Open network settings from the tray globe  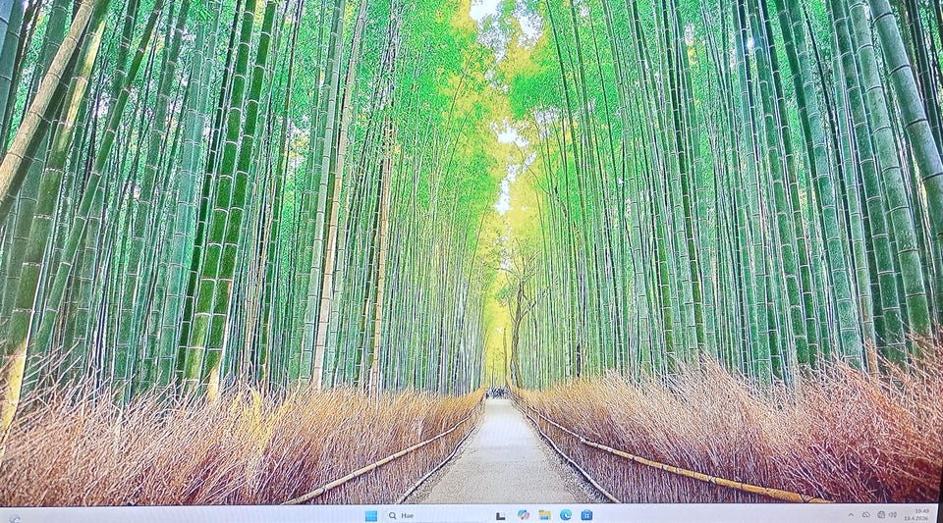click(x=881, y=514)
